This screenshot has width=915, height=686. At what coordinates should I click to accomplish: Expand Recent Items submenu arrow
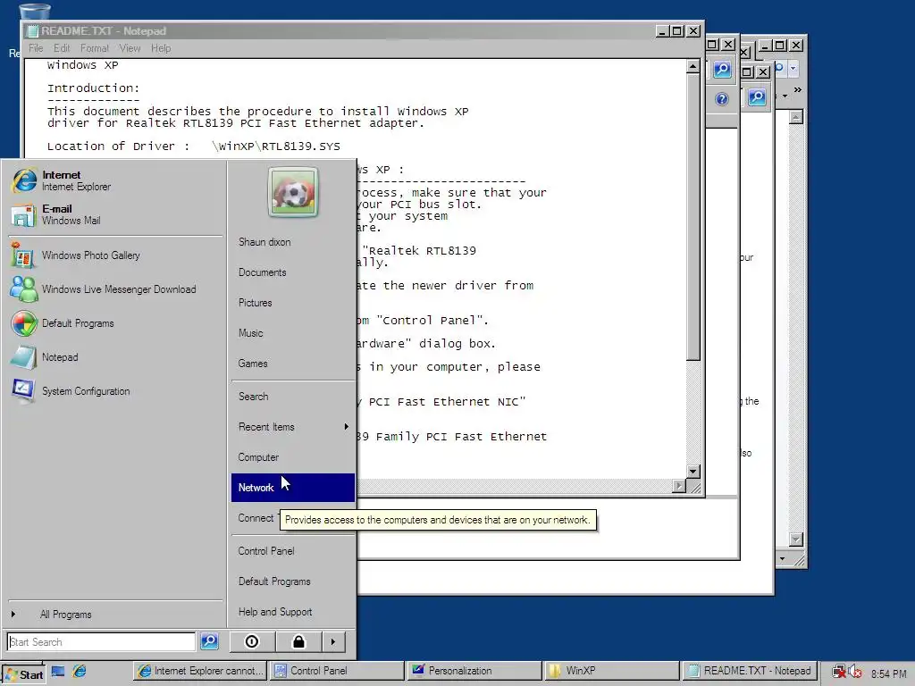(x=346, y=427)
